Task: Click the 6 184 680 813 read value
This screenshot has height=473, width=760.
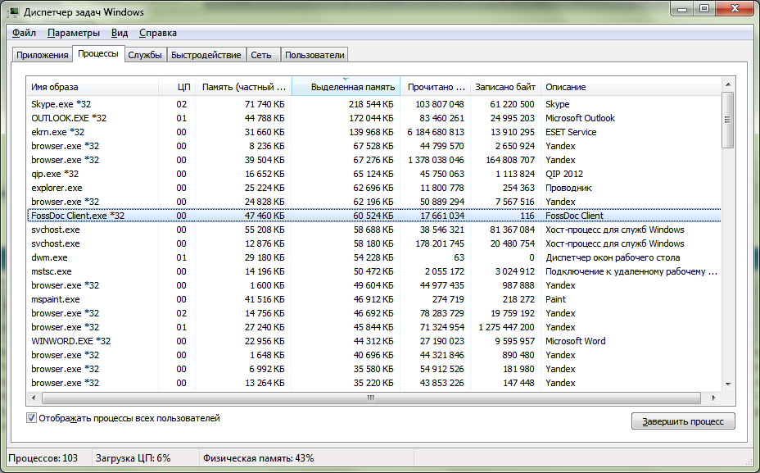Action: tap(435, 132)
